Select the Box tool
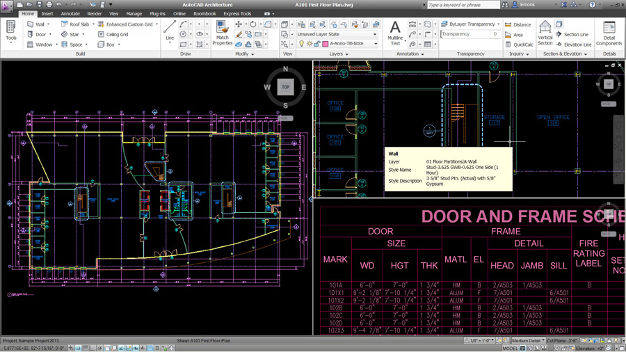 click(x=106, y=45)
